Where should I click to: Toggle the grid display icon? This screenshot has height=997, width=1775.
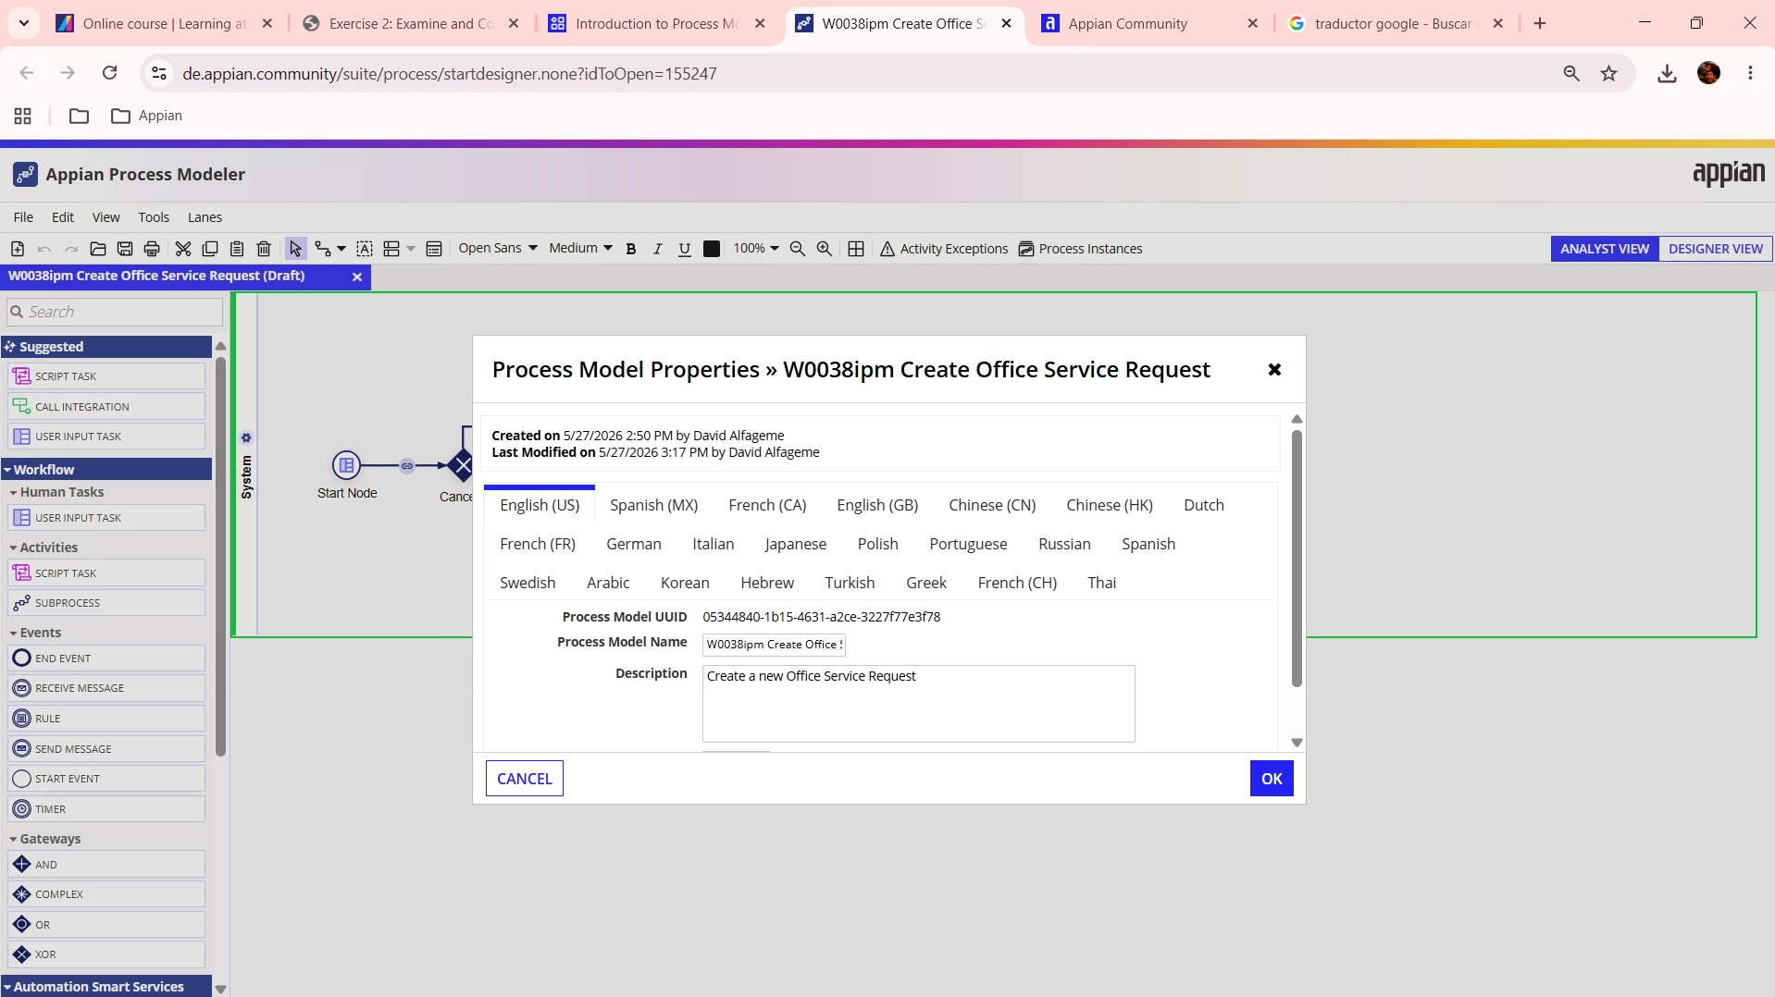click(856, 249)
